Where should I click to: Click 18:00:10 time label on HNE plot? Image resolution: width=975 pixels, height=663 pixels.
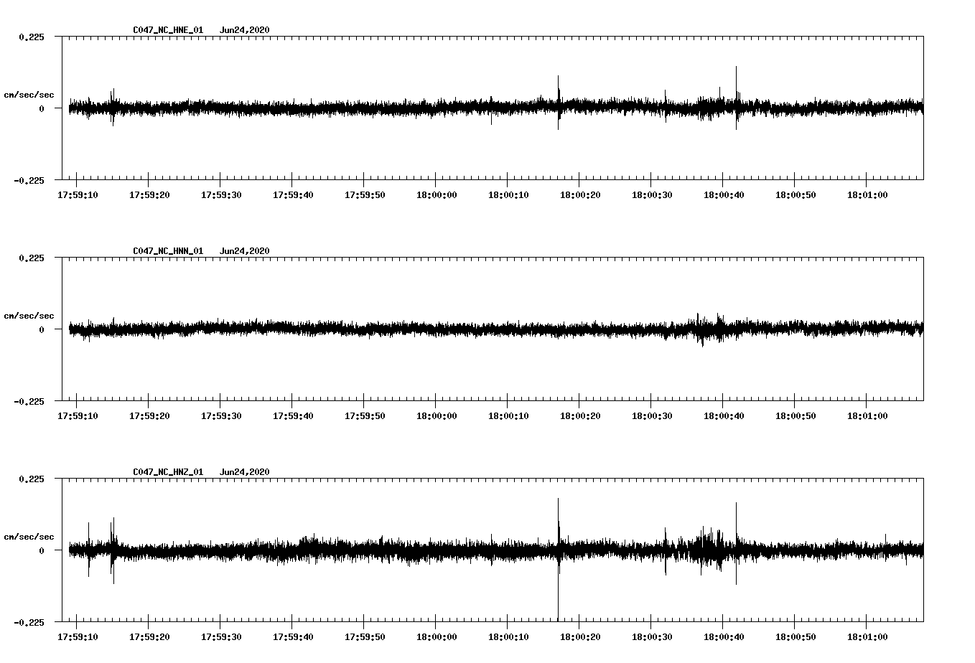click(508, 195)
